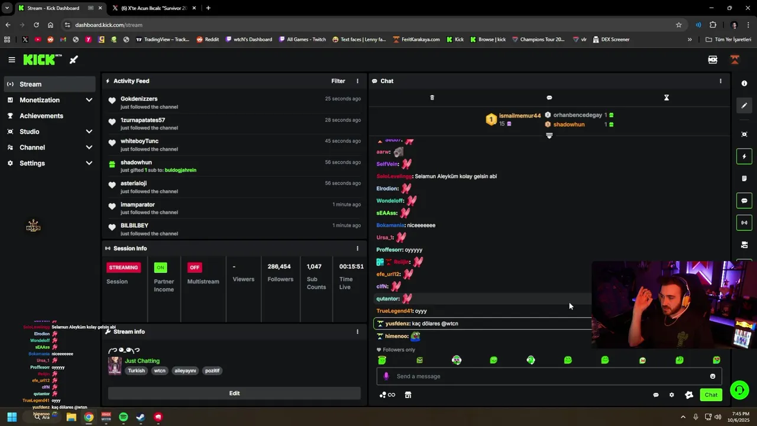Open chat settings gear icon
This screenshot has width=757, height=426.
point(671,395)
